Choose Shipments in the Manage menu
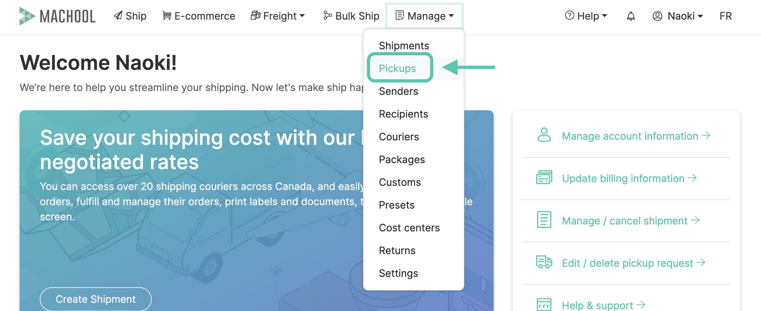The width and height of the screenshot is (761, 311). [404, 46]
